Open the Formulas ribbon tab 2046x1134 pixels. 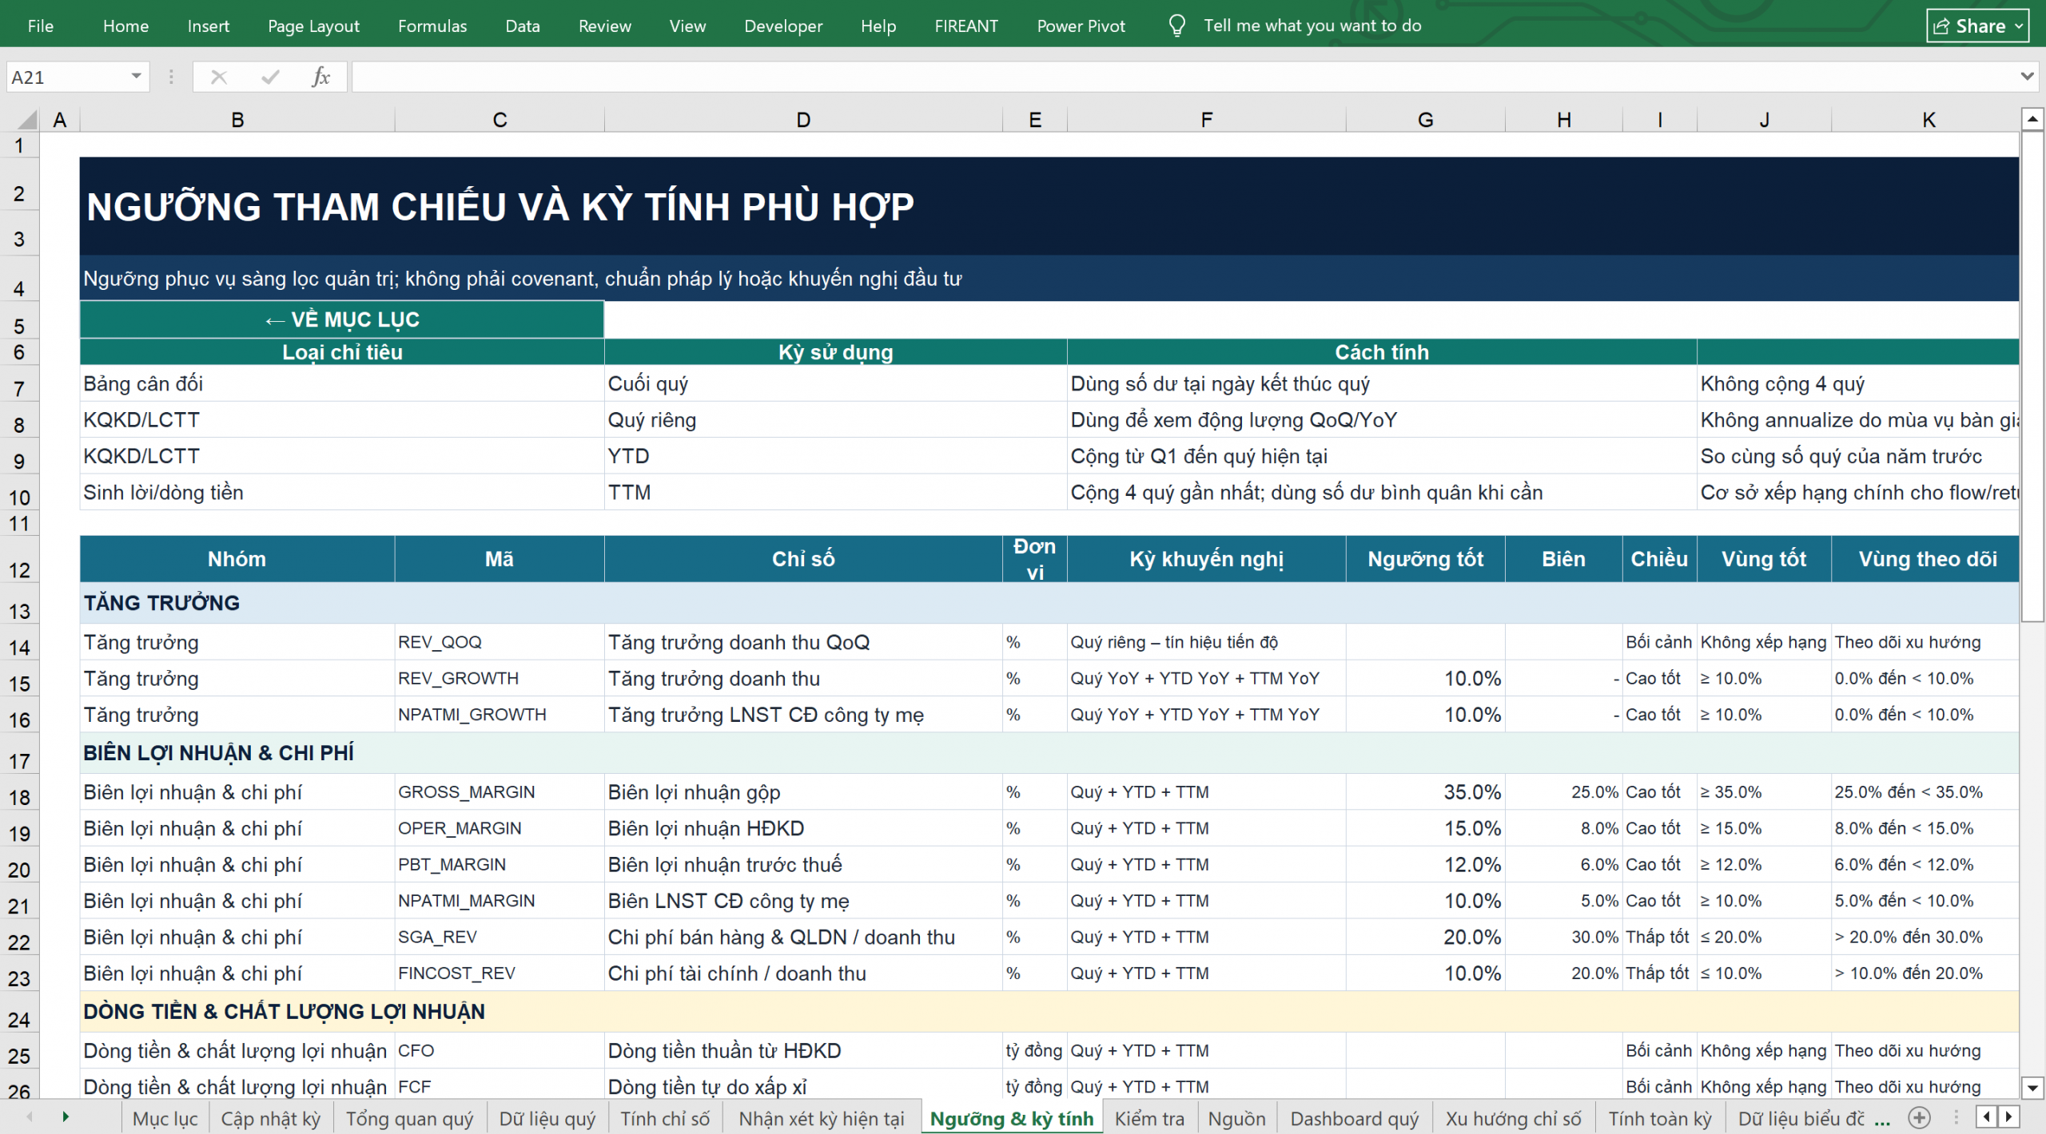click(432, 26)
